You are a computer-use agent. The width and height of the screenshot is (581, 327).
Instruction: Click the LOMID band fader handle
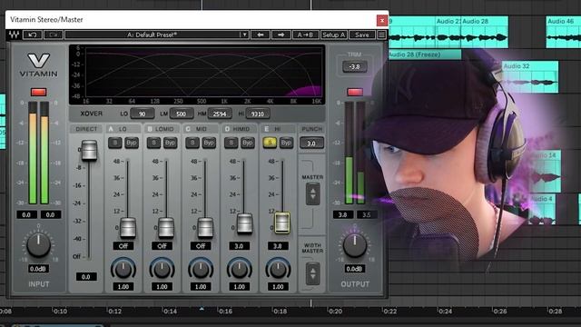[x=166, y=227]
